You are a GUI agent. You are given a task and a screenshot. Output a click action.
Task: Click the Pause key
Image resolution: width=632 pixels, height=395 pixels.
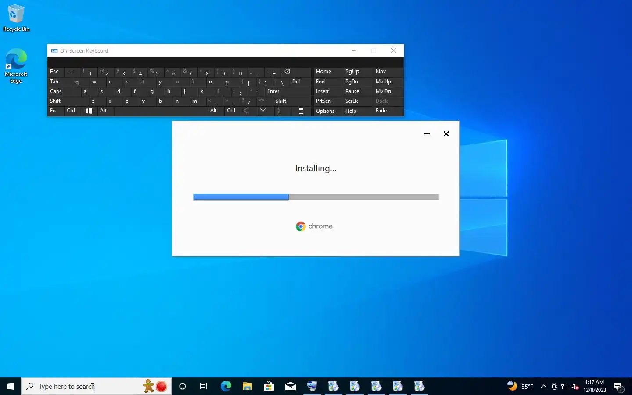tap(357, 91)
